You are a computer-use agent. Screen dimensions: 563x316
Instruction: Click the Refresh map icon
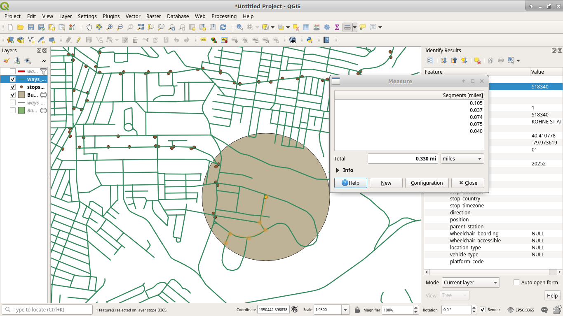(x=223, y=27)
